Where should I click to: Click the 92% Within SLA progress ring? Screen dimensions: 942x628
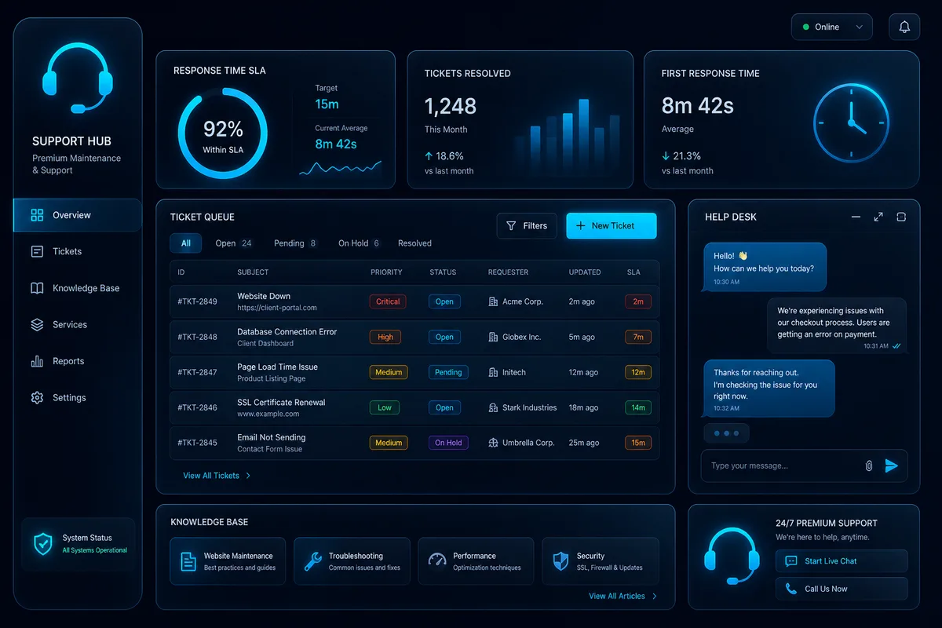pyautogui.click(x=223, y=132)
